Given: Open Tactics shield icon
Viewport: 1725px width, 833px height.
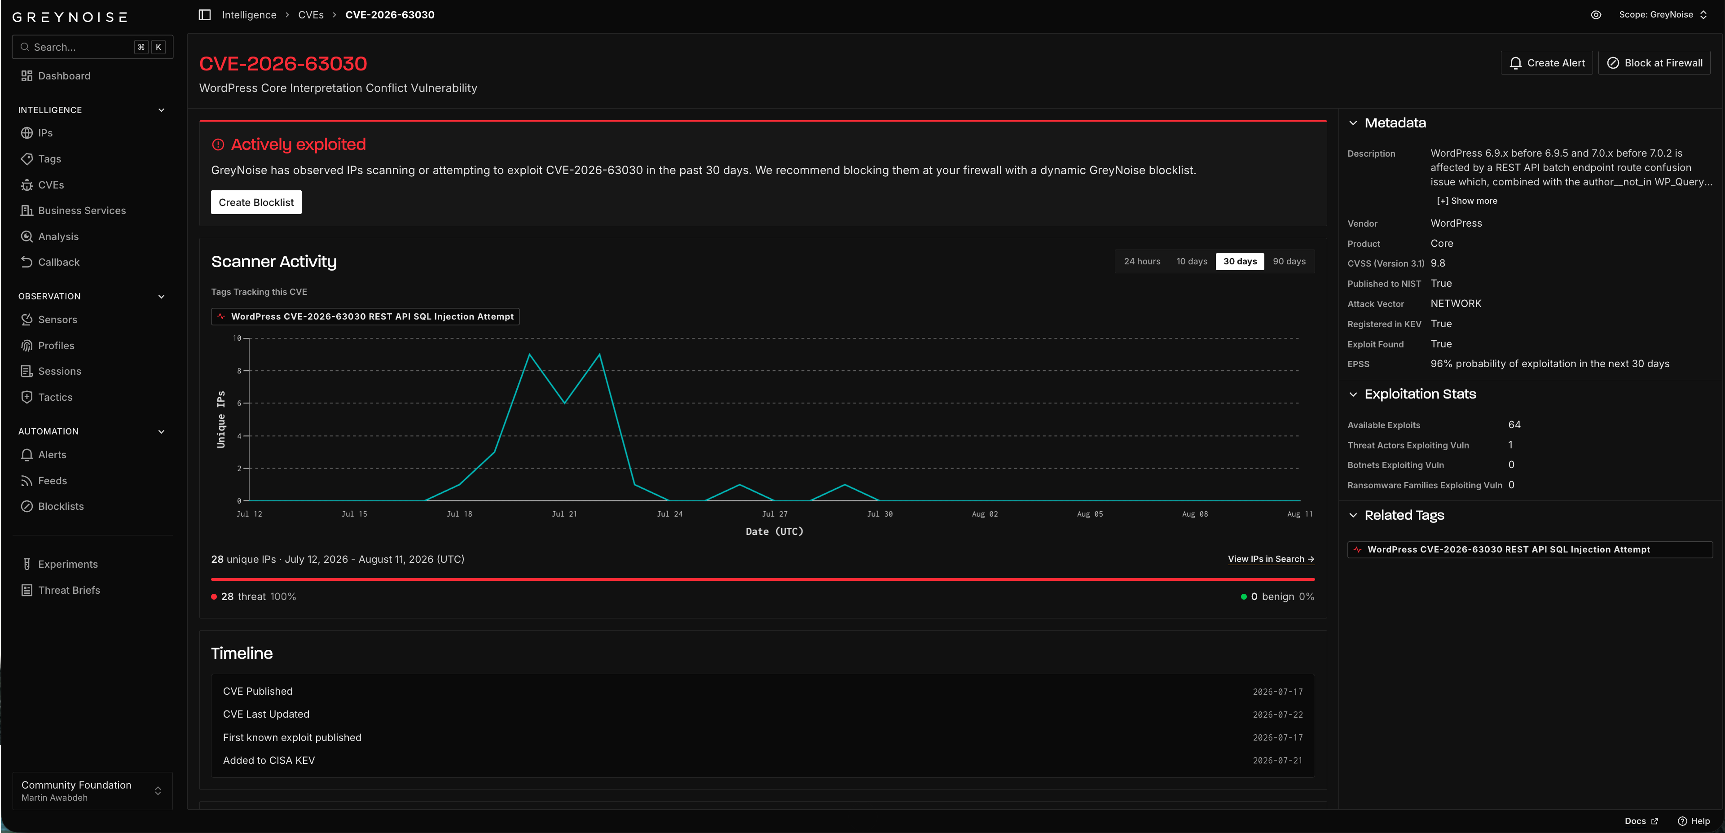Looking at the screenshot, I should point(27,397).
